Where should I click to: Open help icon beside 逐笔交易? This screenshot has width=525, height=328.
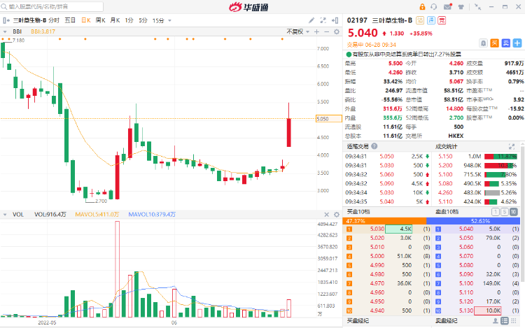pyautogui.click(x=374, y=146)
